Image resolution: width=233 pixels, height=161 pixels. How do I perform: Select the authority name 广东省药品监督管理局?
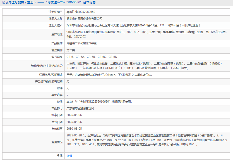tap(80, 108)
